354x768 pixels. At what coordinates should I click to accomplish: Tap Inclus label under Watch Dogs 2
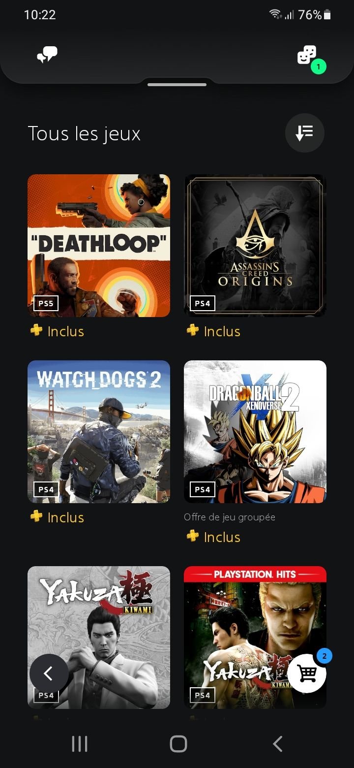(66, 517)
